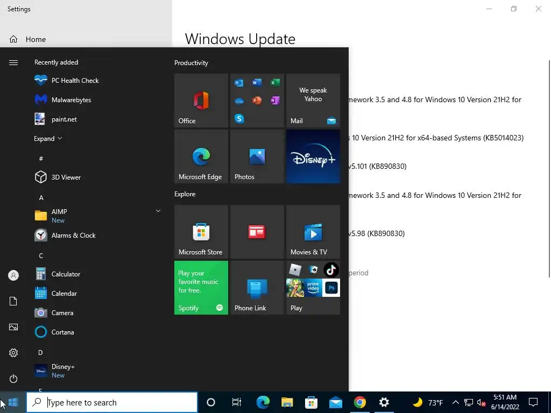This screenshot has width=551, height=413.
Task: Open the weather widget showing 73°F
Action: point(428,402)
